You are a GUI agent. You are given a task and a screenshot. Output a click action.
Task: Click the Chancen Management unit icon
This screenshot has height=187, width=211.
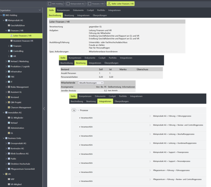(9, 107)
